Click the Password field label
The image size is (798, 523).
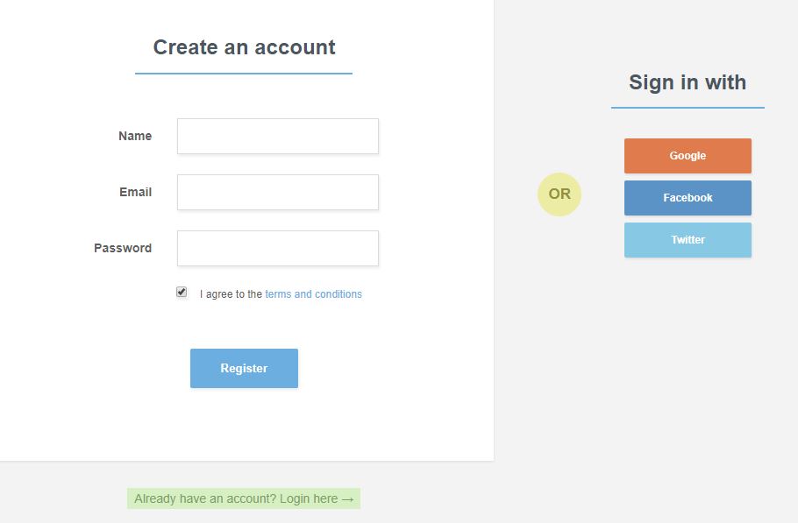123,248
